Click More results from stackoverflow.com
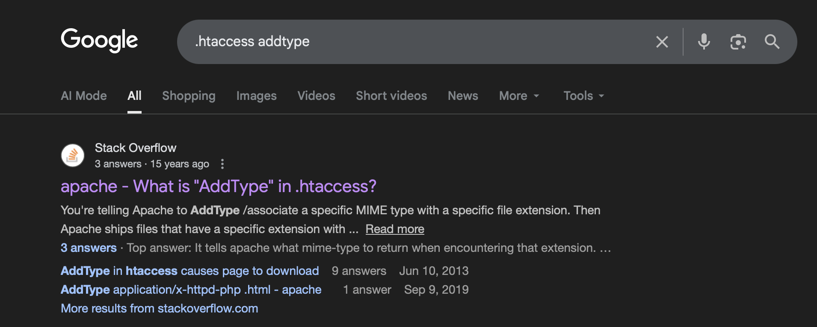Image resolution: width=817 pixels, height=327 pixels. (x=159, y=309)
